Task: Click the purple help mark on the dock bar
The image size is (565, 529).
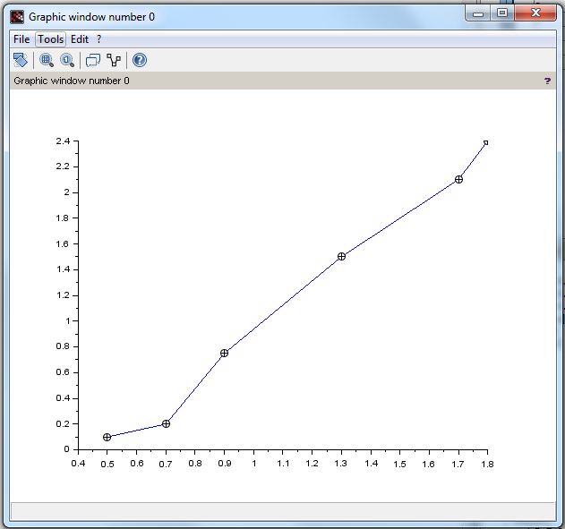Action: tap(547, 81)
